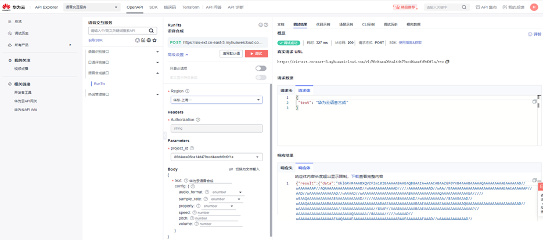Switch to the 代码示例 tab
The height and width of the screenshot is (240, 543).
coord(323,24)
